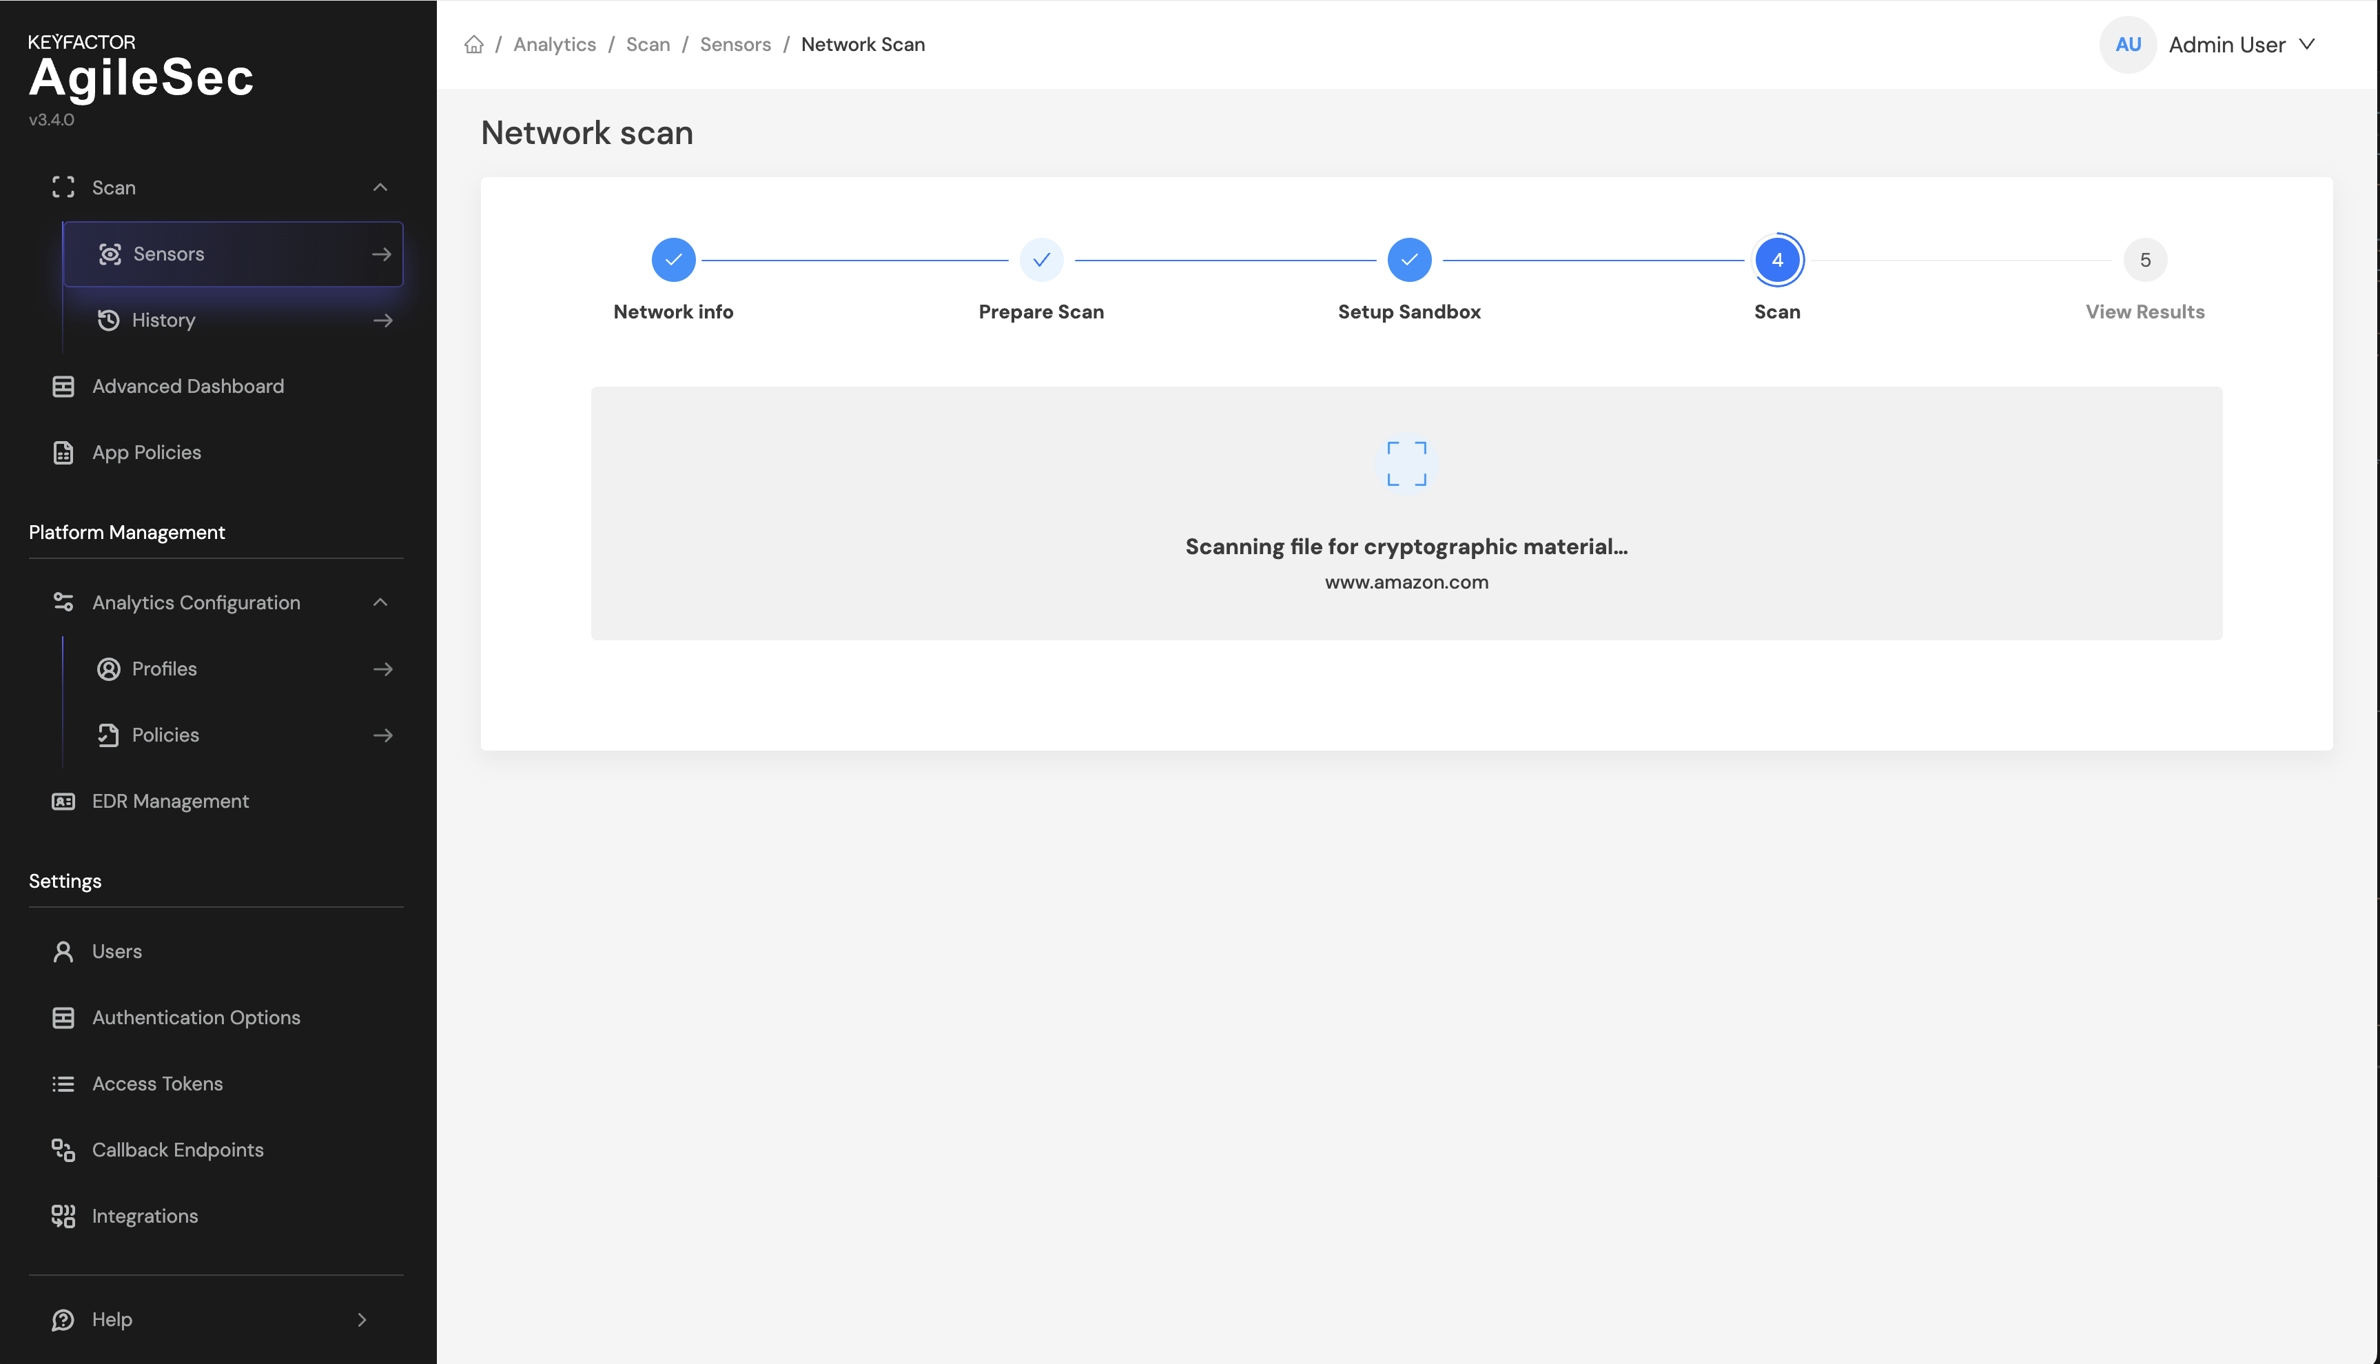Click the History clock icon
The width and height of the screenshot is (2380, 1364).
click(x=109, y=320)
